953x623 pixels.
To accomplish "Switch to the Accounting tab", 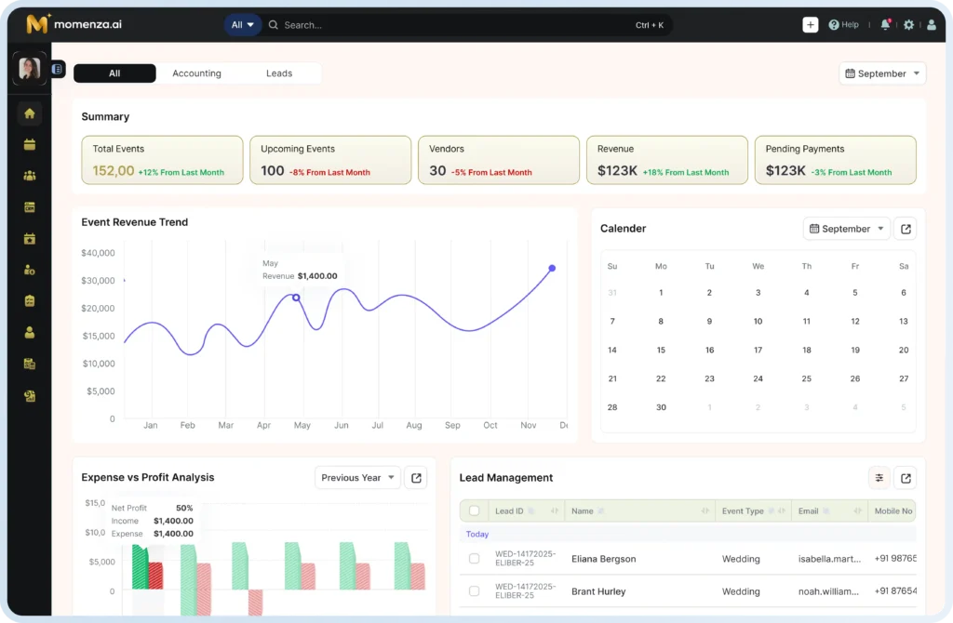I will 196,73.
